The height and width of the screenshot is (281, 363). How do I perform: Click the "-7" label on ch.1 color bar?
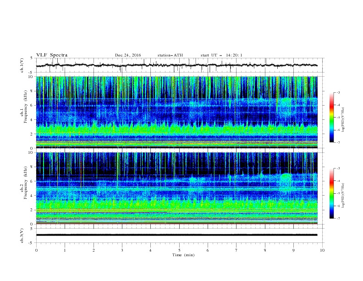coord(338,142)
